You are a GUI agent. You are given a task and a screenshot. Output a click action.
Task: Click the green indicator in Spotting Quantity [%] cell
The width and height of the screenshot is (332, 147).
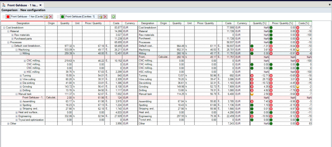tap(252, 105)
